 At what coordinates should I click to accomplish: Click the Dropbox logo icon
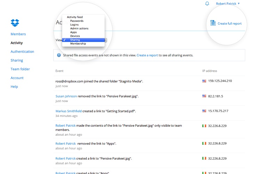(x=15, y=23)
